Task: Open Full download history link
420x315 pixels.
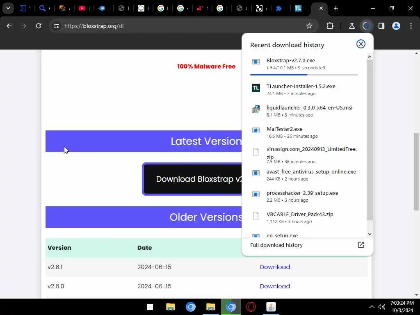Action: [276, 245]
